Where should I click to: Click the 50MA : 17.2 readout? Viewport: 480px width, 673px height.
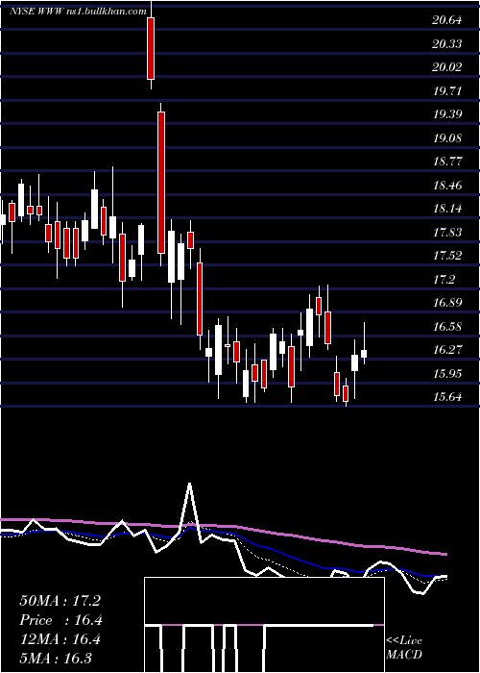pyautogui.click(x=60, y=601)
